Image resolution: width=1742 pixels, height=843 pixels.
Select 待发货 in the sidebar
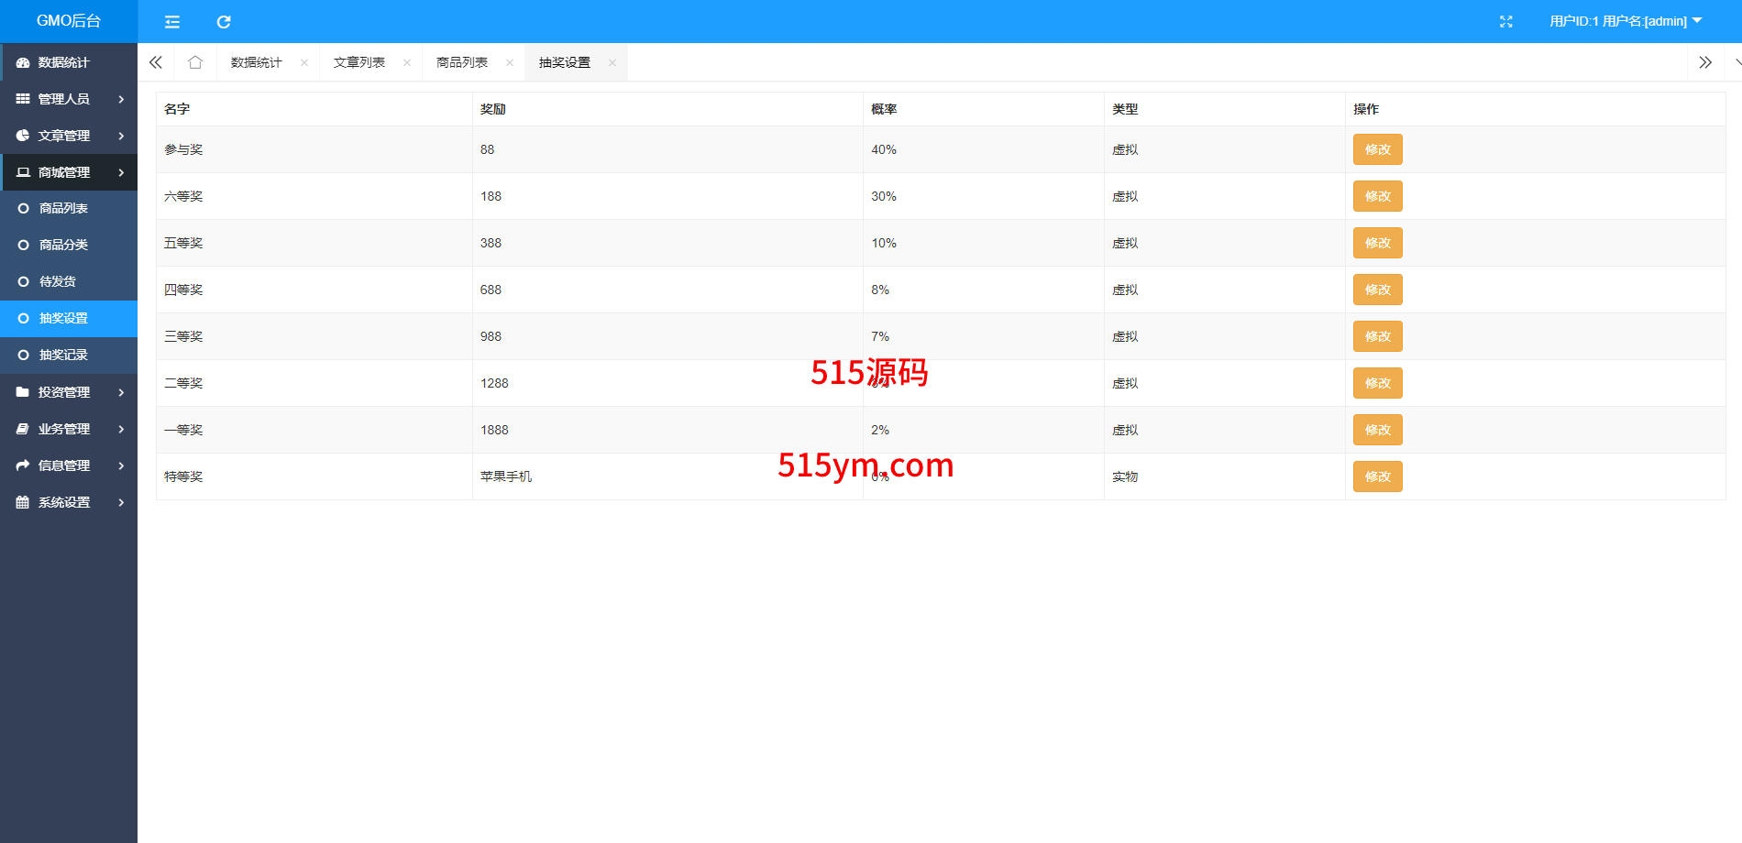coord(58,281)
